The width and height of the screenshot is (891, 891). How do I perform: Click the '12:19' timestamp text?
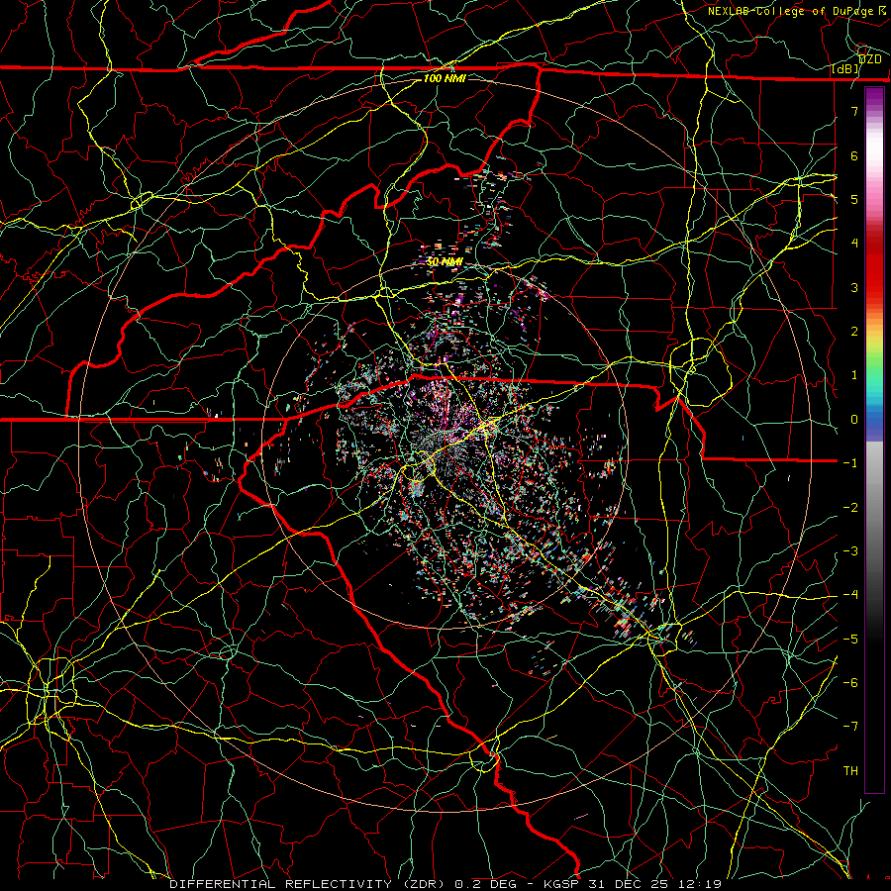[700, 884]
